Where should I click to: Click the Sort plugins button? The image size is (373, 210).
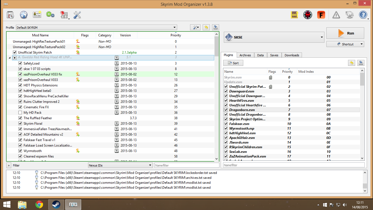pyautogui.click(x=233, y=63)
